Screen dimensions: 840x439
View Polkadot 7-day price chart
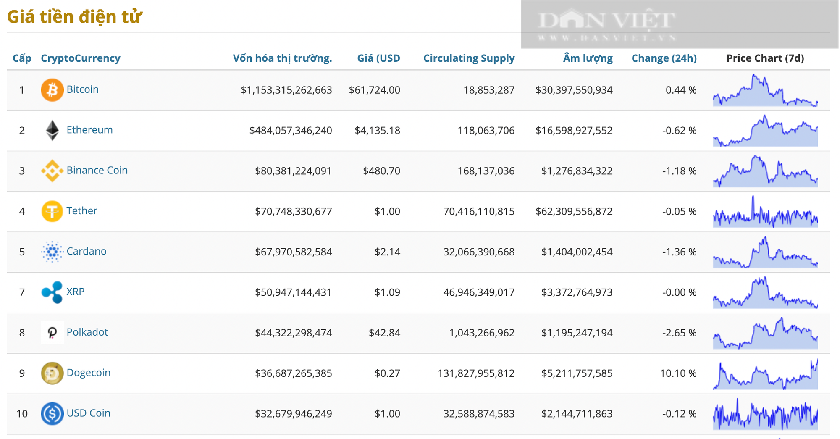point(765,333)
